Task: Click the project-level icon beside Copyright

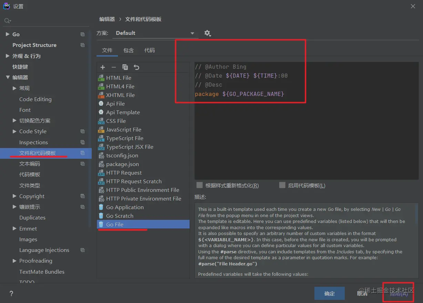Action: coord(82,196)
